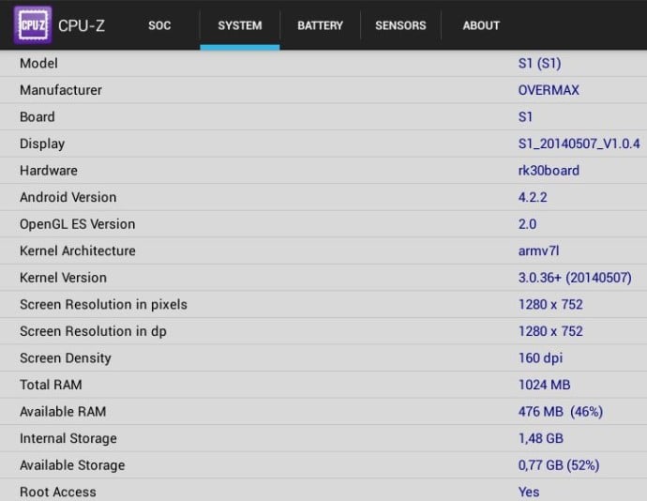This screenshot has height=501, width=647.
Task: Open the ABOUT tab
Action: 481,25
